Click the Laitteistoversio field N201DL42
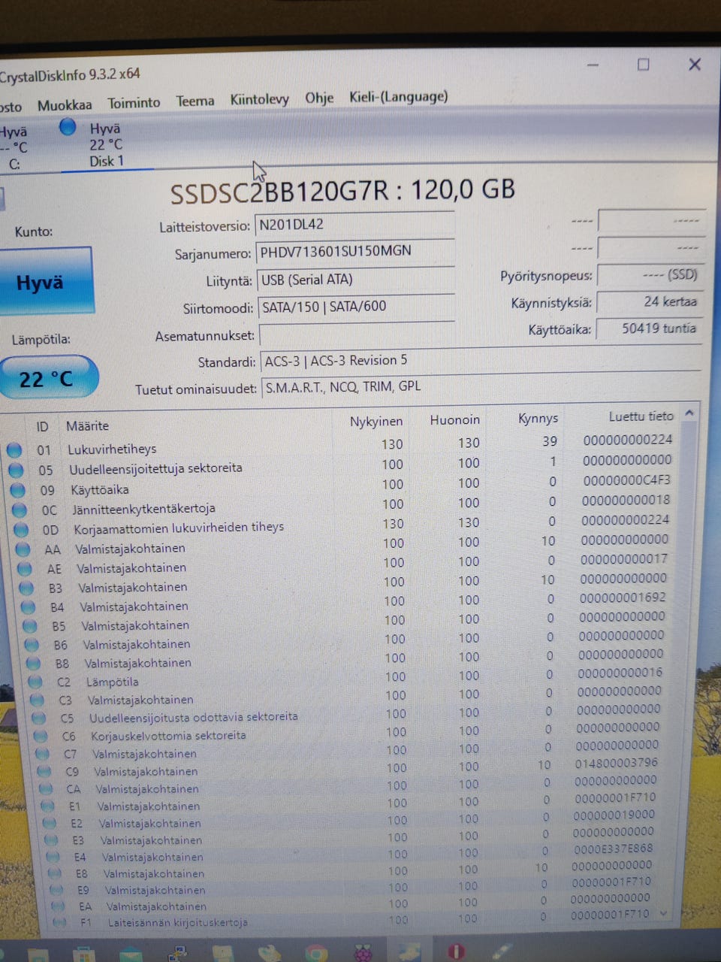The image size is (721, 962). click(x=355, y=224)
